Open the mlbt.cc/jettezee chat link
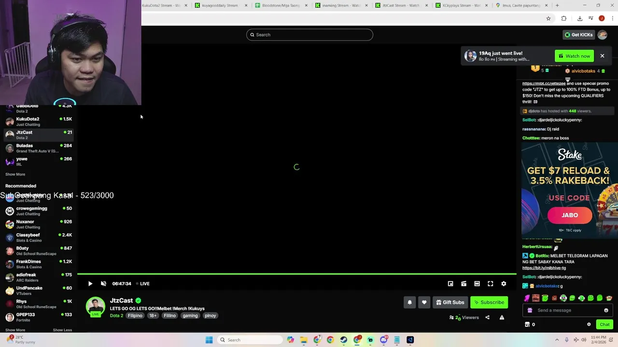The height and width of the screenshot is (347, 618). pos(544,83)
